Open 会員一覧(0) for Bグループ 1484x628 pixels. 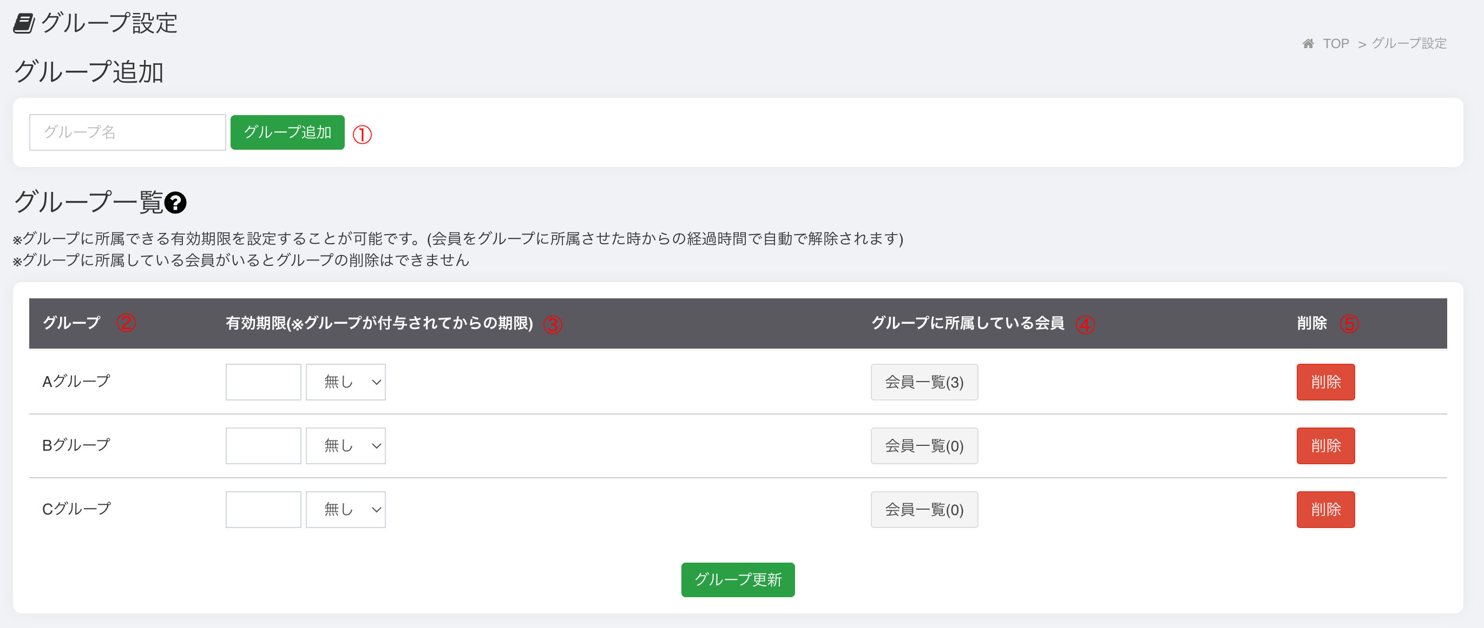[924, 446]
